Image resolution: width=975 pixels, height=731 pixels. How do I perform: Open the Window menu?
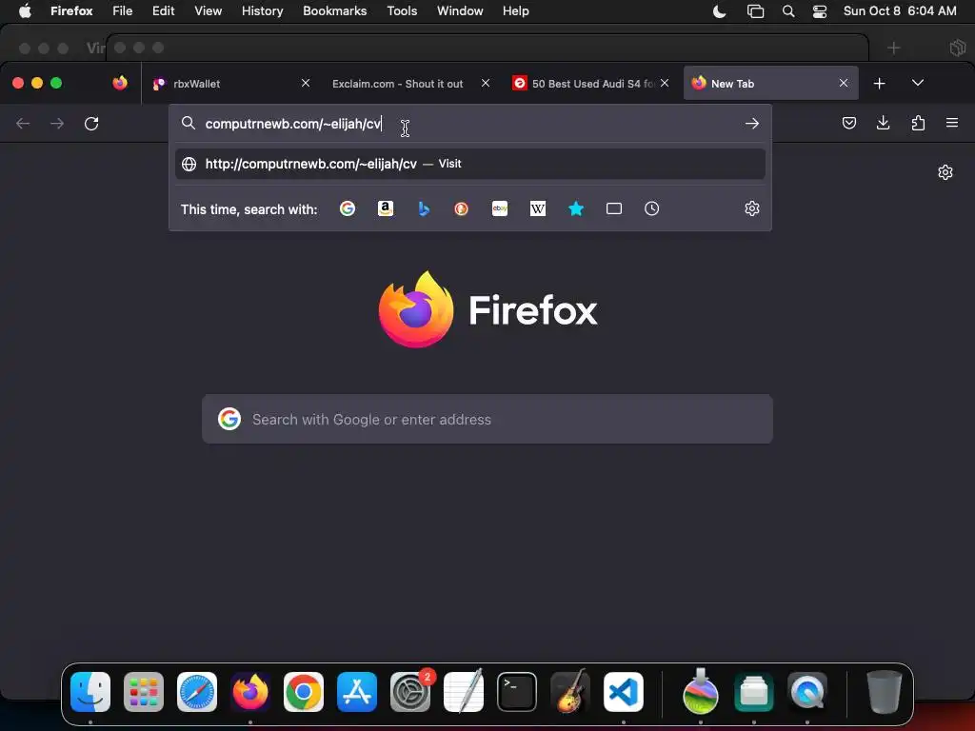tap(460, 11)
